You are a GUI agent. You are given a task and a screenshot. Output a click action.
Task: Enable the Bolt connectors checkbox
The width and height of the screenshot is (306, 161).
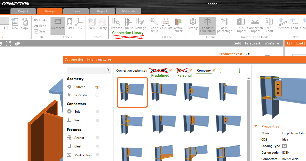[97, 112]
